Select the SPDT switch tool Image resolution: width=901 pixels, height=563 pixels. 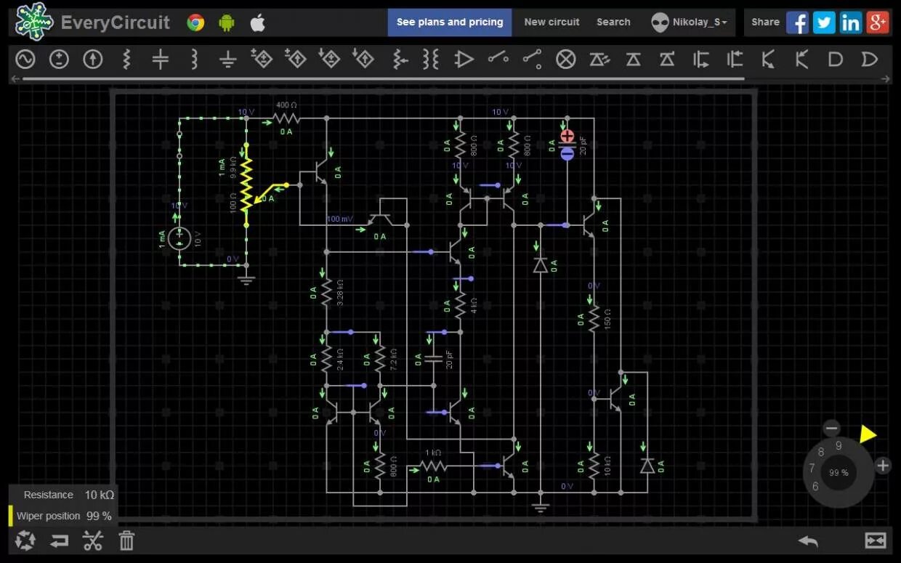pos(533,59)
